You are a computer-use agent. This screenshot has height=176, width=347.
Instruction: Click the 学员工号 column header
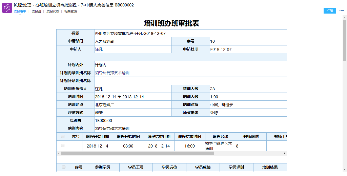(x=136, y=168)
